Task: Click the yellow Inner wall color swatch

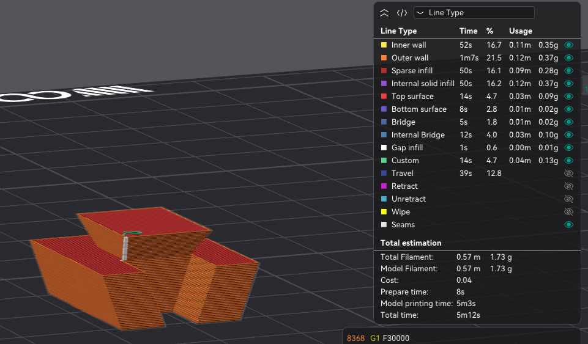Action: [x=384, y=45]
